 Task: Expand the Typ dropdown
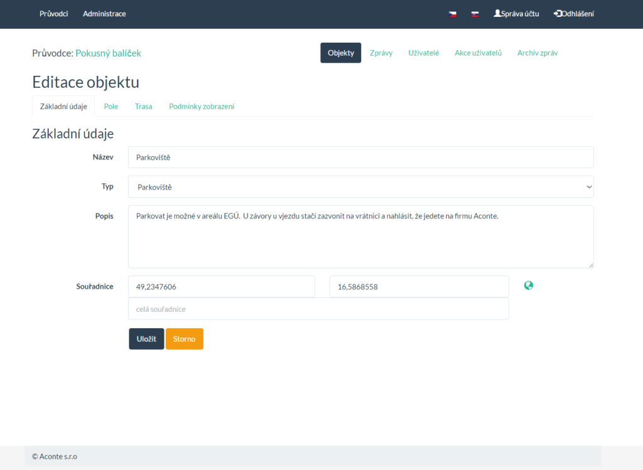pos(360,187)
